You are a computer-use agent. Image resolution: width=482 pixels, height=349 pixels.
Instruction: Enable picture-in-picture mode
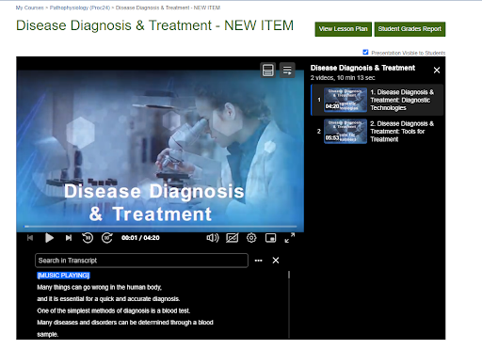pos(270,238)
